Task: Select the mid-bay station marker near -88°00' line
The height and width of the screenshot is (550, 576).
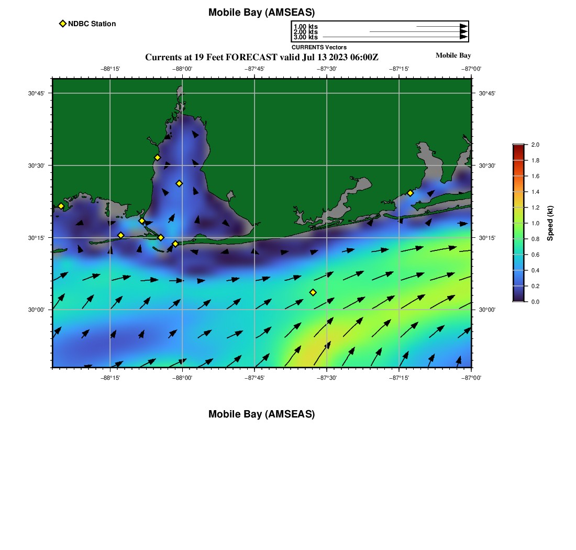Action: tap(179, 183)
